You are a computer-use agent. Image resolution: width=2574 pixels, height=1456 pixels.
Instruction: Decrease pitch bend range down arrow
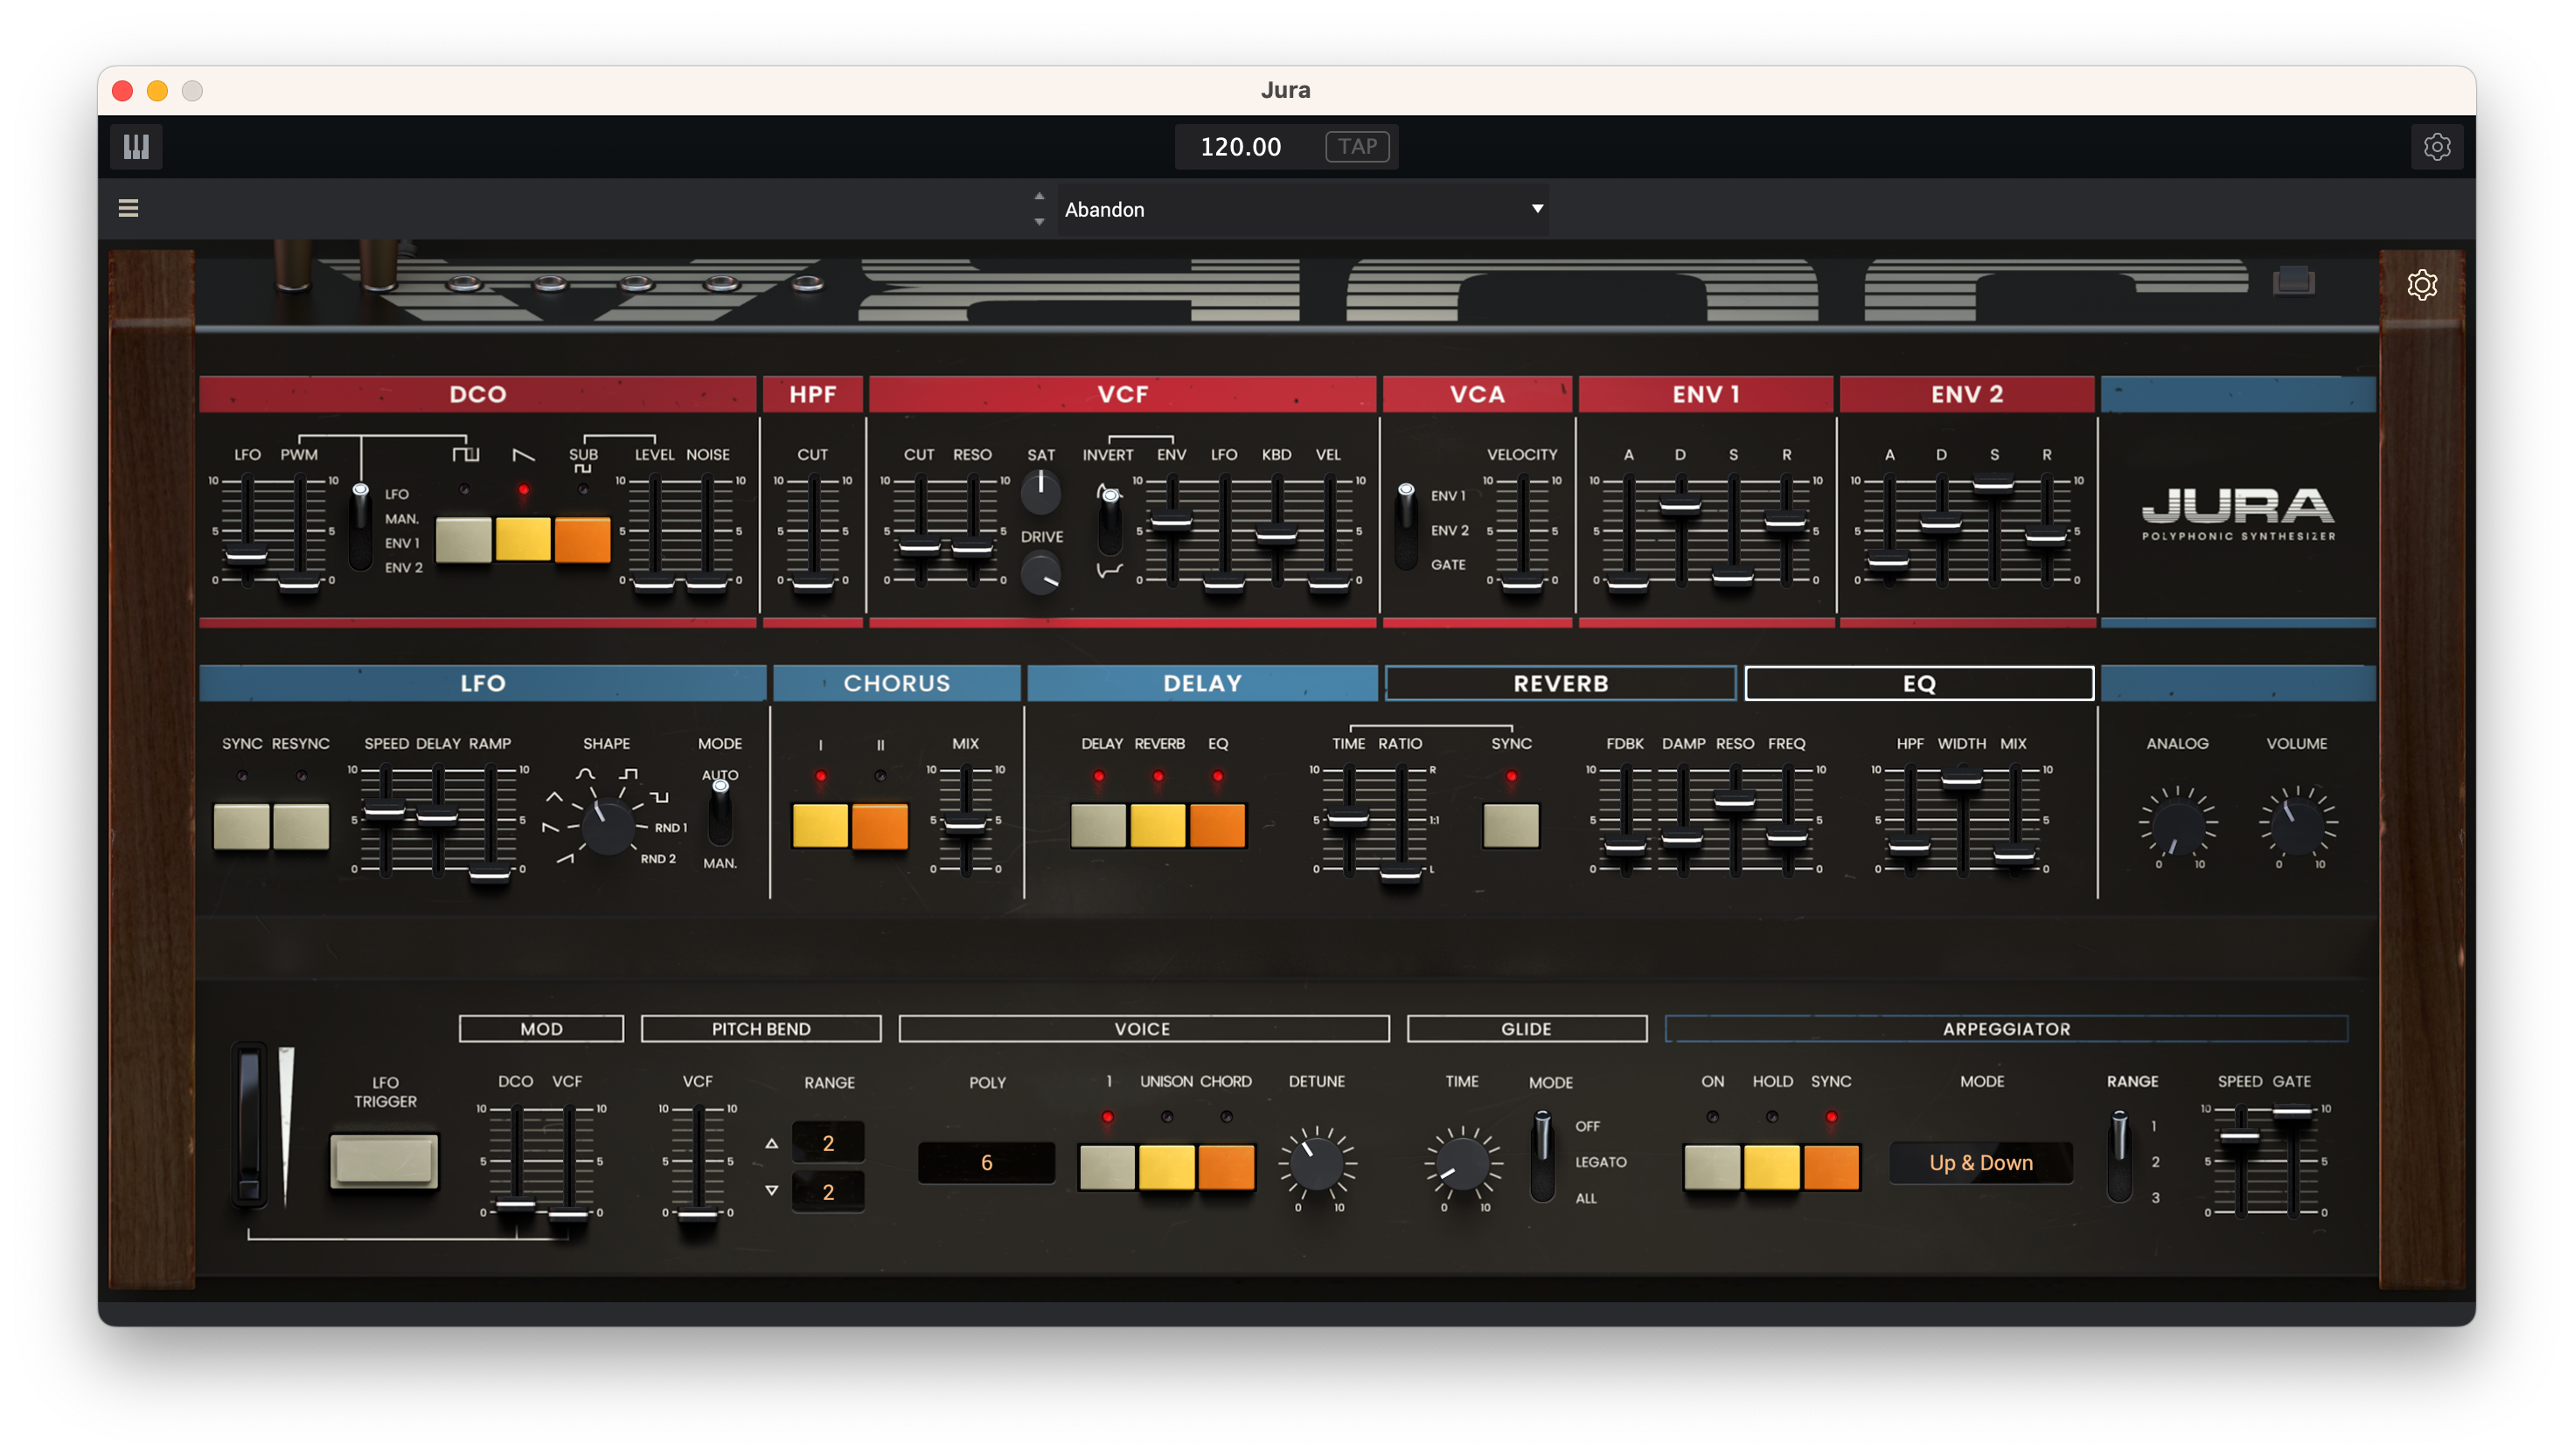[771, 1190]
